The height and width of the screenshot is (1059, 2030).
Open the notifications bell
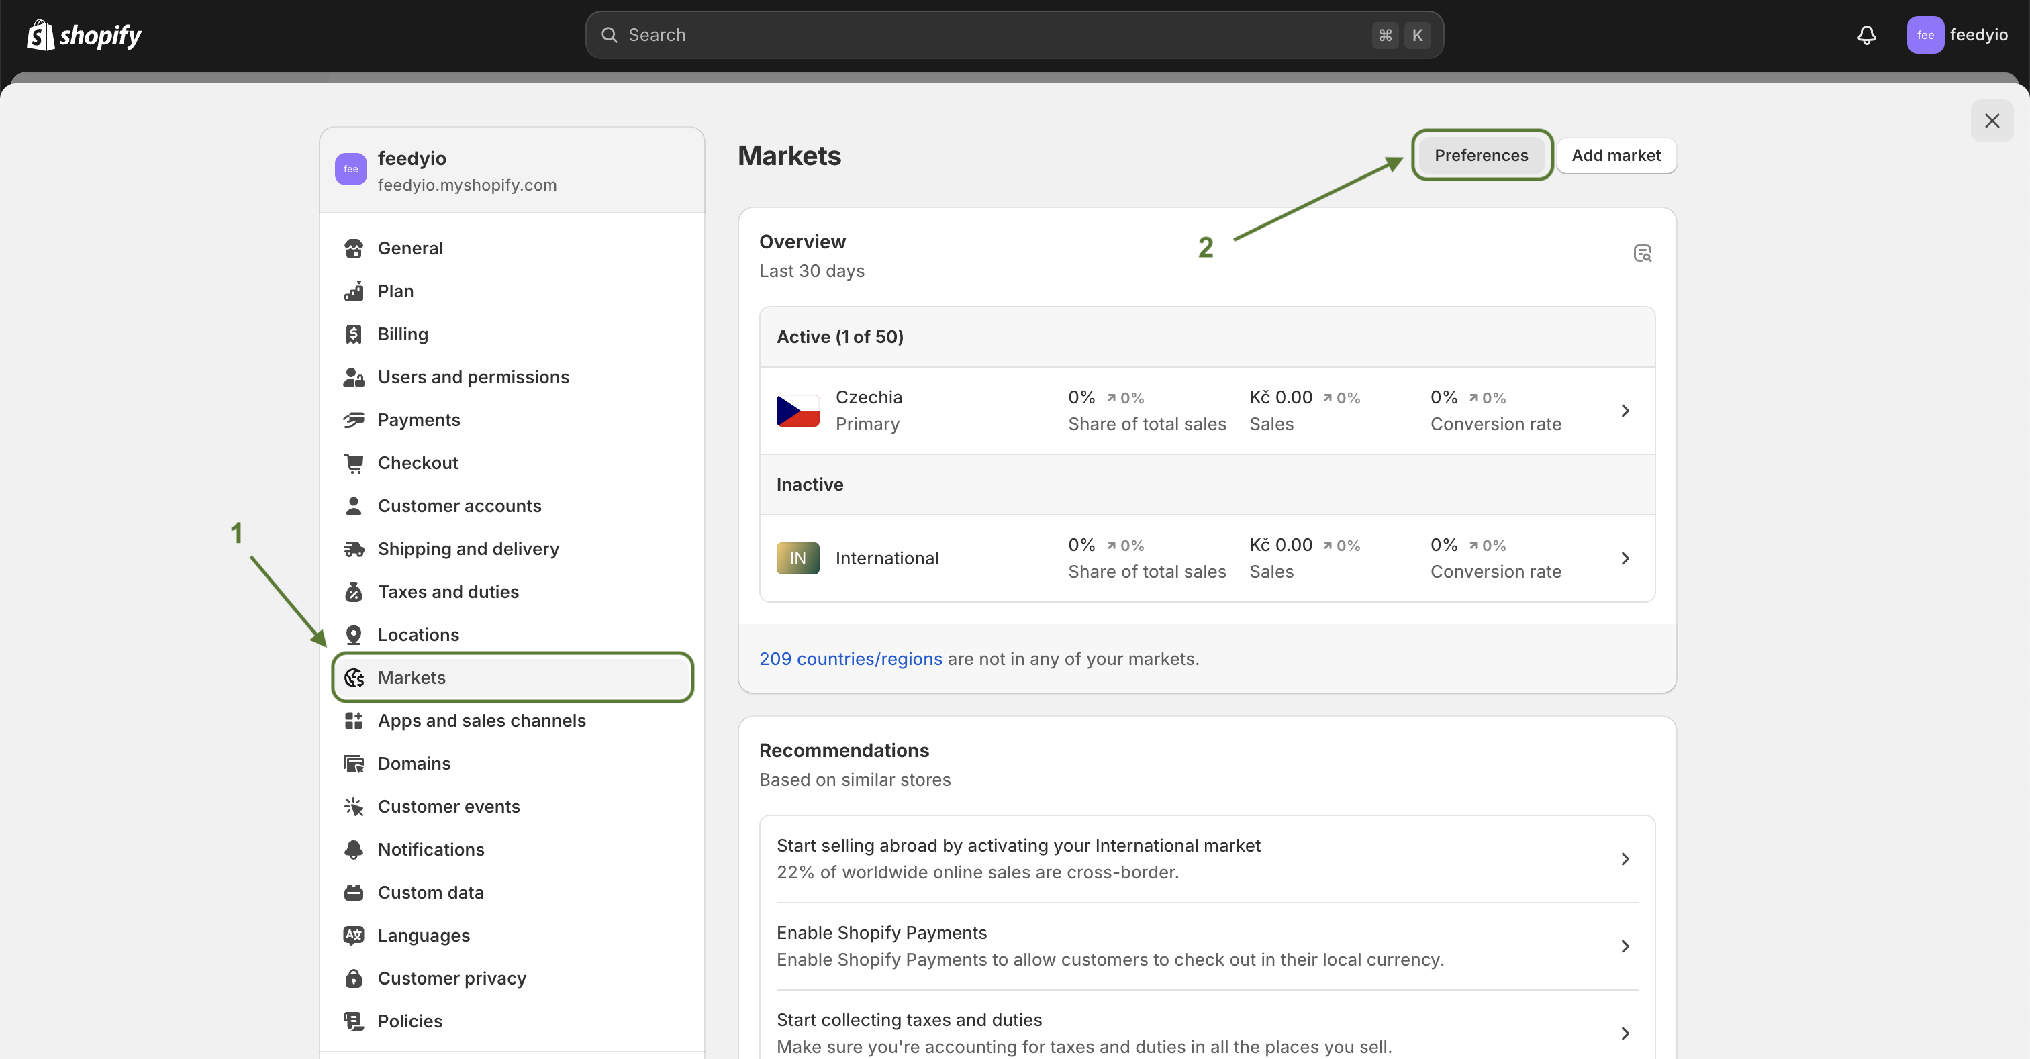1866,35
